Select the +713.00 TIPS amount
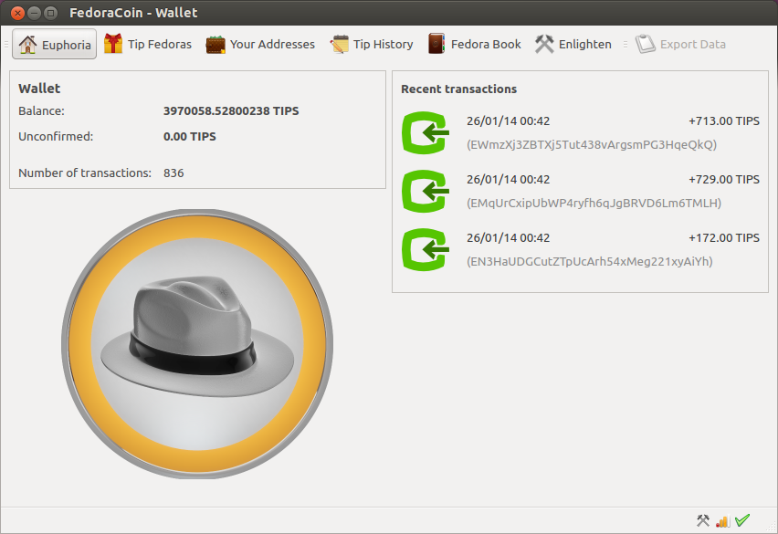Image resolution: width=778 pixels, height=534 pixels. click(724, 121)
